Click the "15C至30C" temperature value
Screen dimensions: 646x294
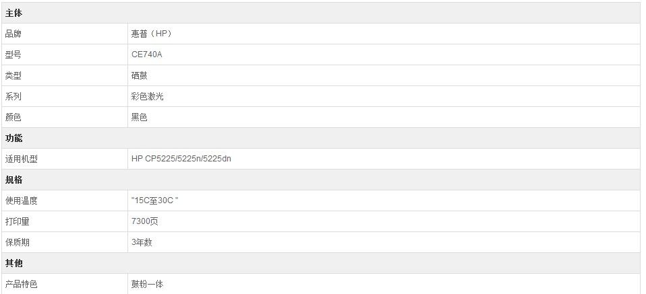click(155, 200)
